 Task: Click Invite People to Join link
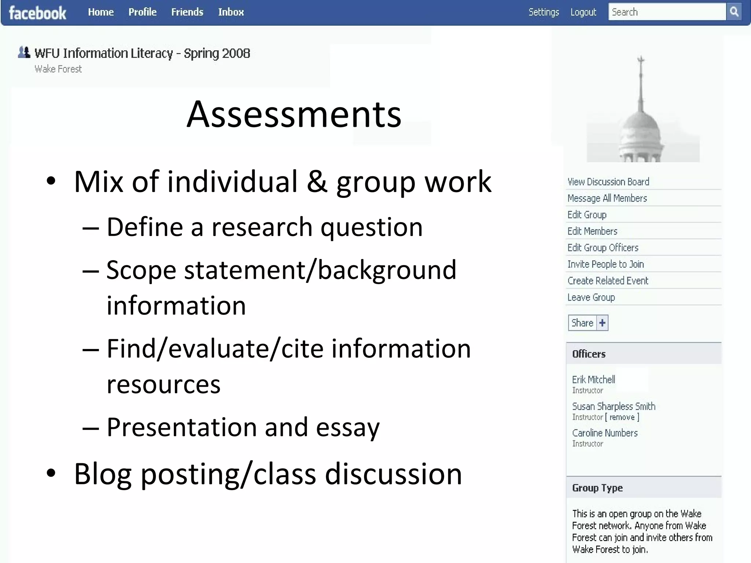pyautogui.click(x=606, y=264)
